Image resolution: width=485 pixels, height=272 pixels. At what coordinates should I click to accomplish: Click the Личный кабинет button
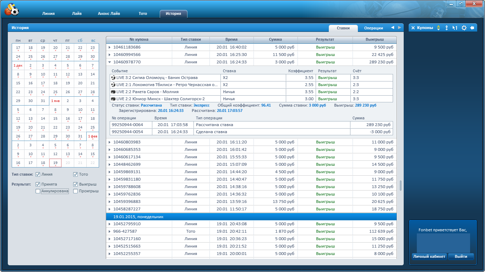coord(429,256)
